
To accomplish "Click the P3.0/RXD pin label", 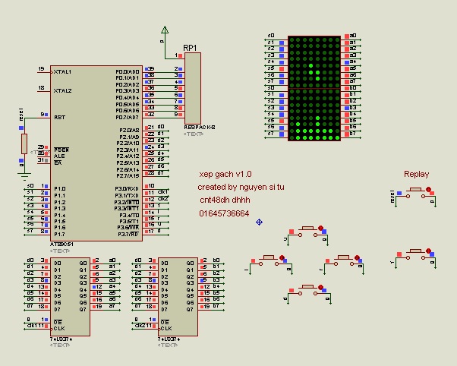I will (127, 188).
